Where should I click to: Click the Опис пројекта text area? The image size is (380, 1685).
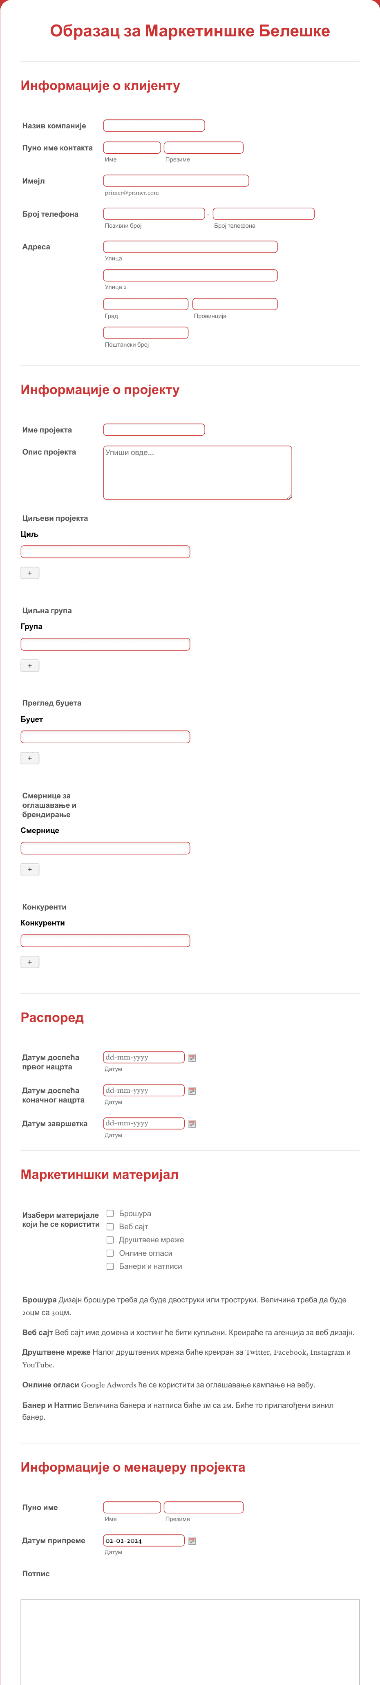[x=197, y=473]
